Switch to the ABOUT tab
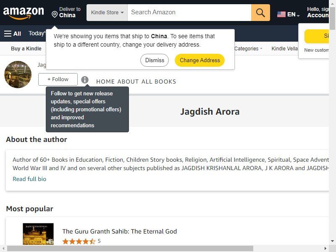This screenshot has width=336, height=252. (x=128, y=81)
